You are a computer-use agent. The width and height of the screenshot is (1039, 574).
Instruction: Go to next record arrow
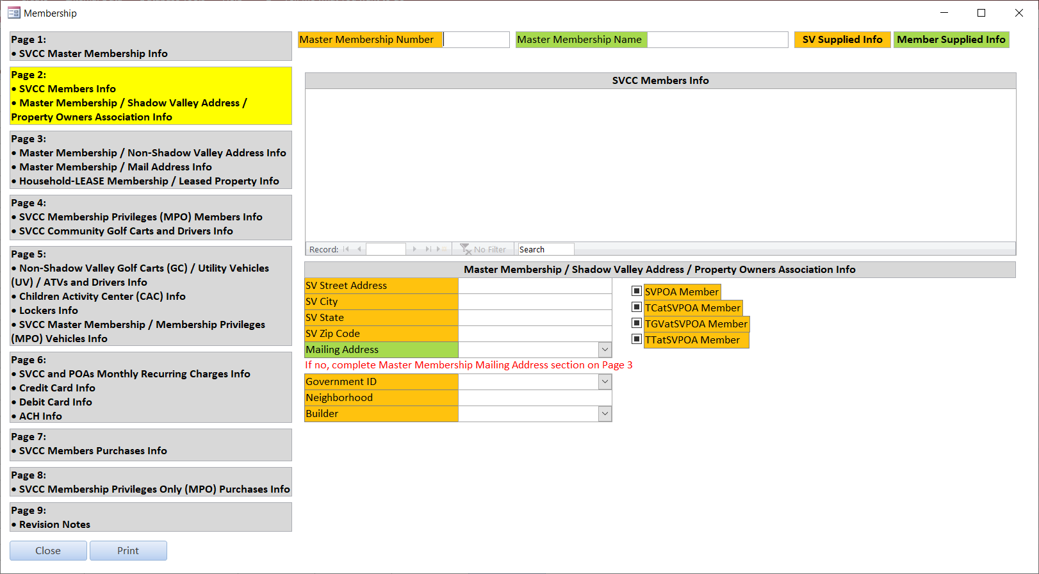[414, 249]
